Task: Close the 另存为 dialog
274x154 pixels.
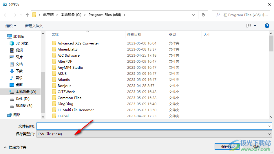Action: [x=269, y=4]
